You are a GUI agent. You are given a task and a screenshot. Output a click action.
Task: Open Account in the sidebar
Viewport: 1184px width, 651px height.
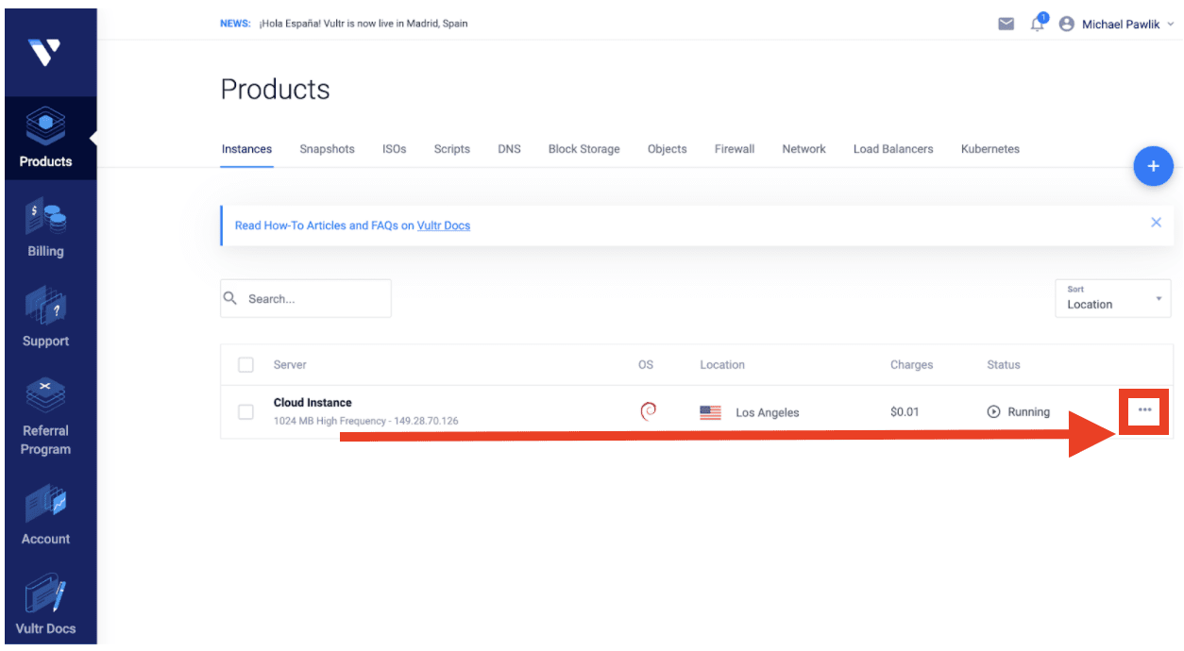pyautogui.click(x=46, y=516)
